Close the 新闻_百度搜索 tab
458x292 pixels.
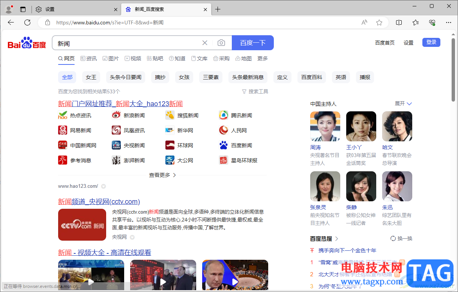206,9
